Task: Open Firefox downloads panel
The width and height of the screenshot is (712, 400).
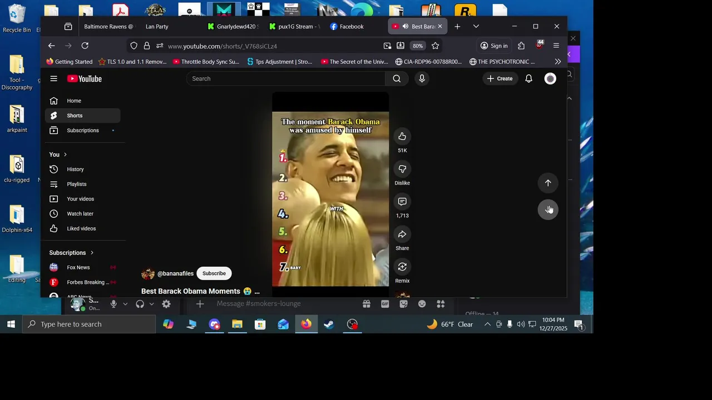Action: point(400,46)
